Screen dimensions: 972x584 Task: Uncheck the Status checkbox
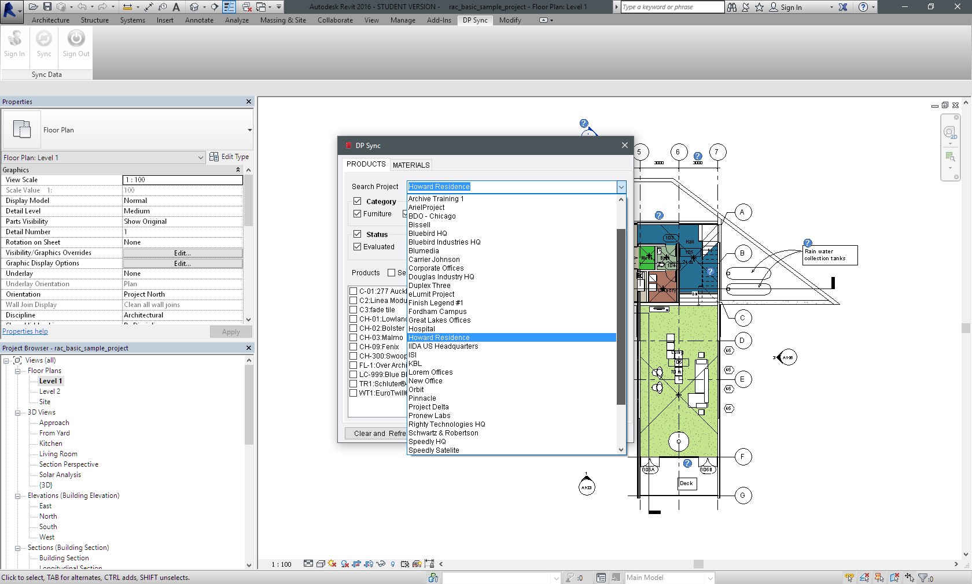click(358, 234)
